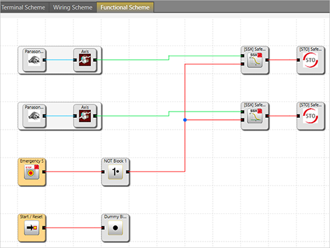
Task: Click the NOT Block 1 element
Action: pyautogui.click(x=115, y=172)
